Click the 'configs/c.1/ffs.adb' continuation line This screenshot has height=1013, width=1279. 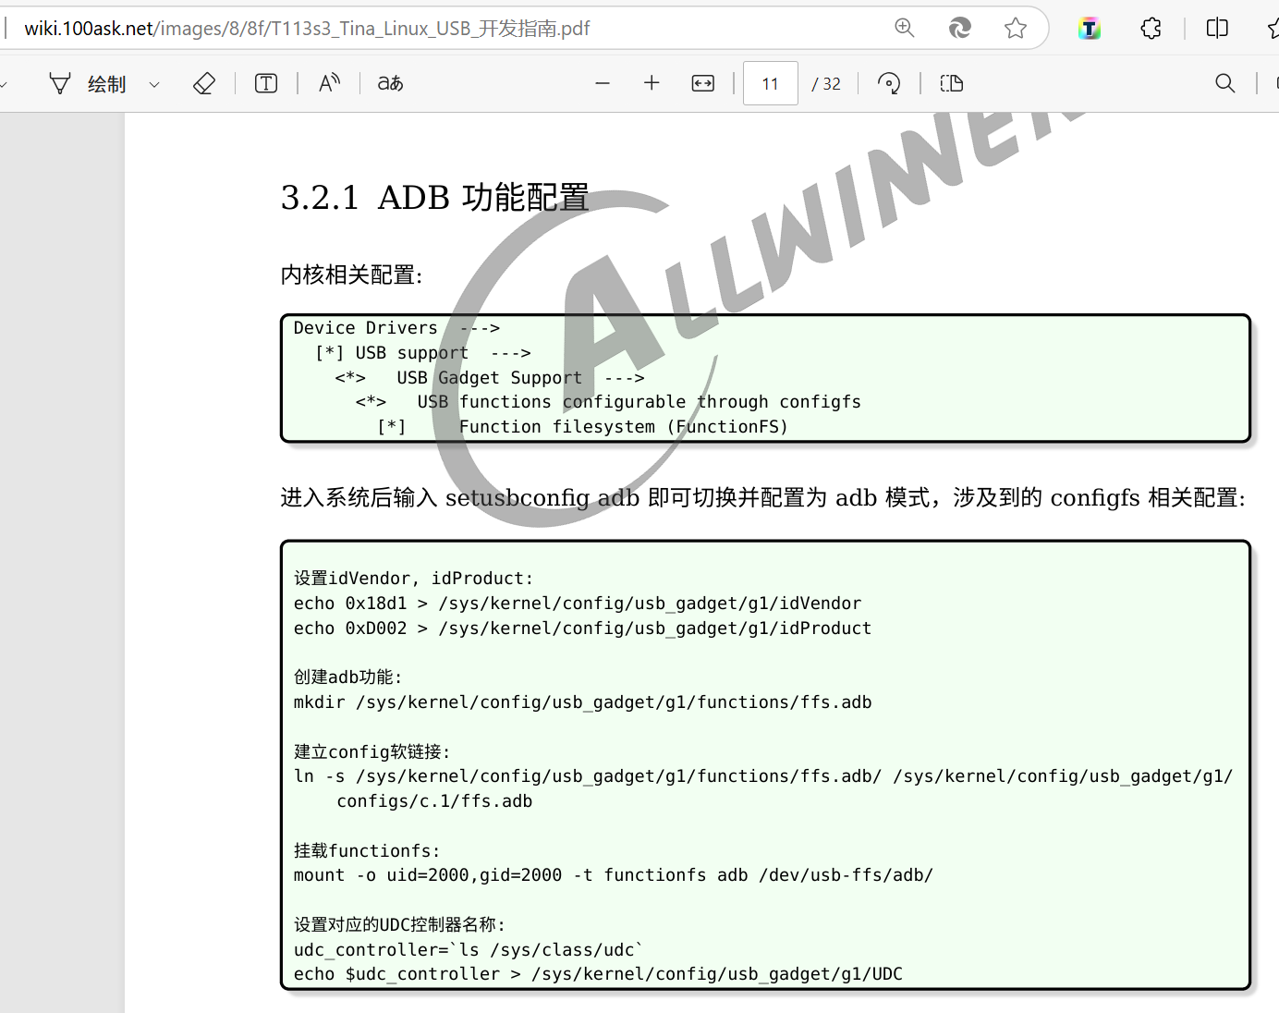434,801
